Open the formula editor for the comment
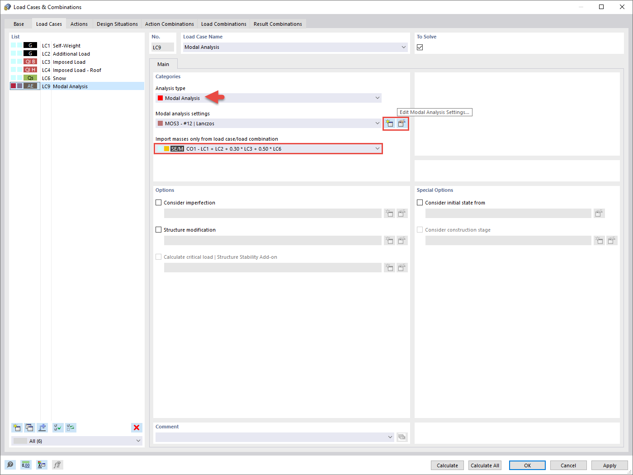This screenshot has width=633, height=475. [402, 437]
